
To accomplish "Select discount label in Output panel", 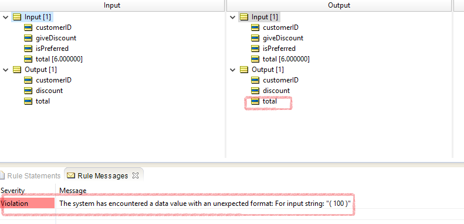I will tap(276, 91).
